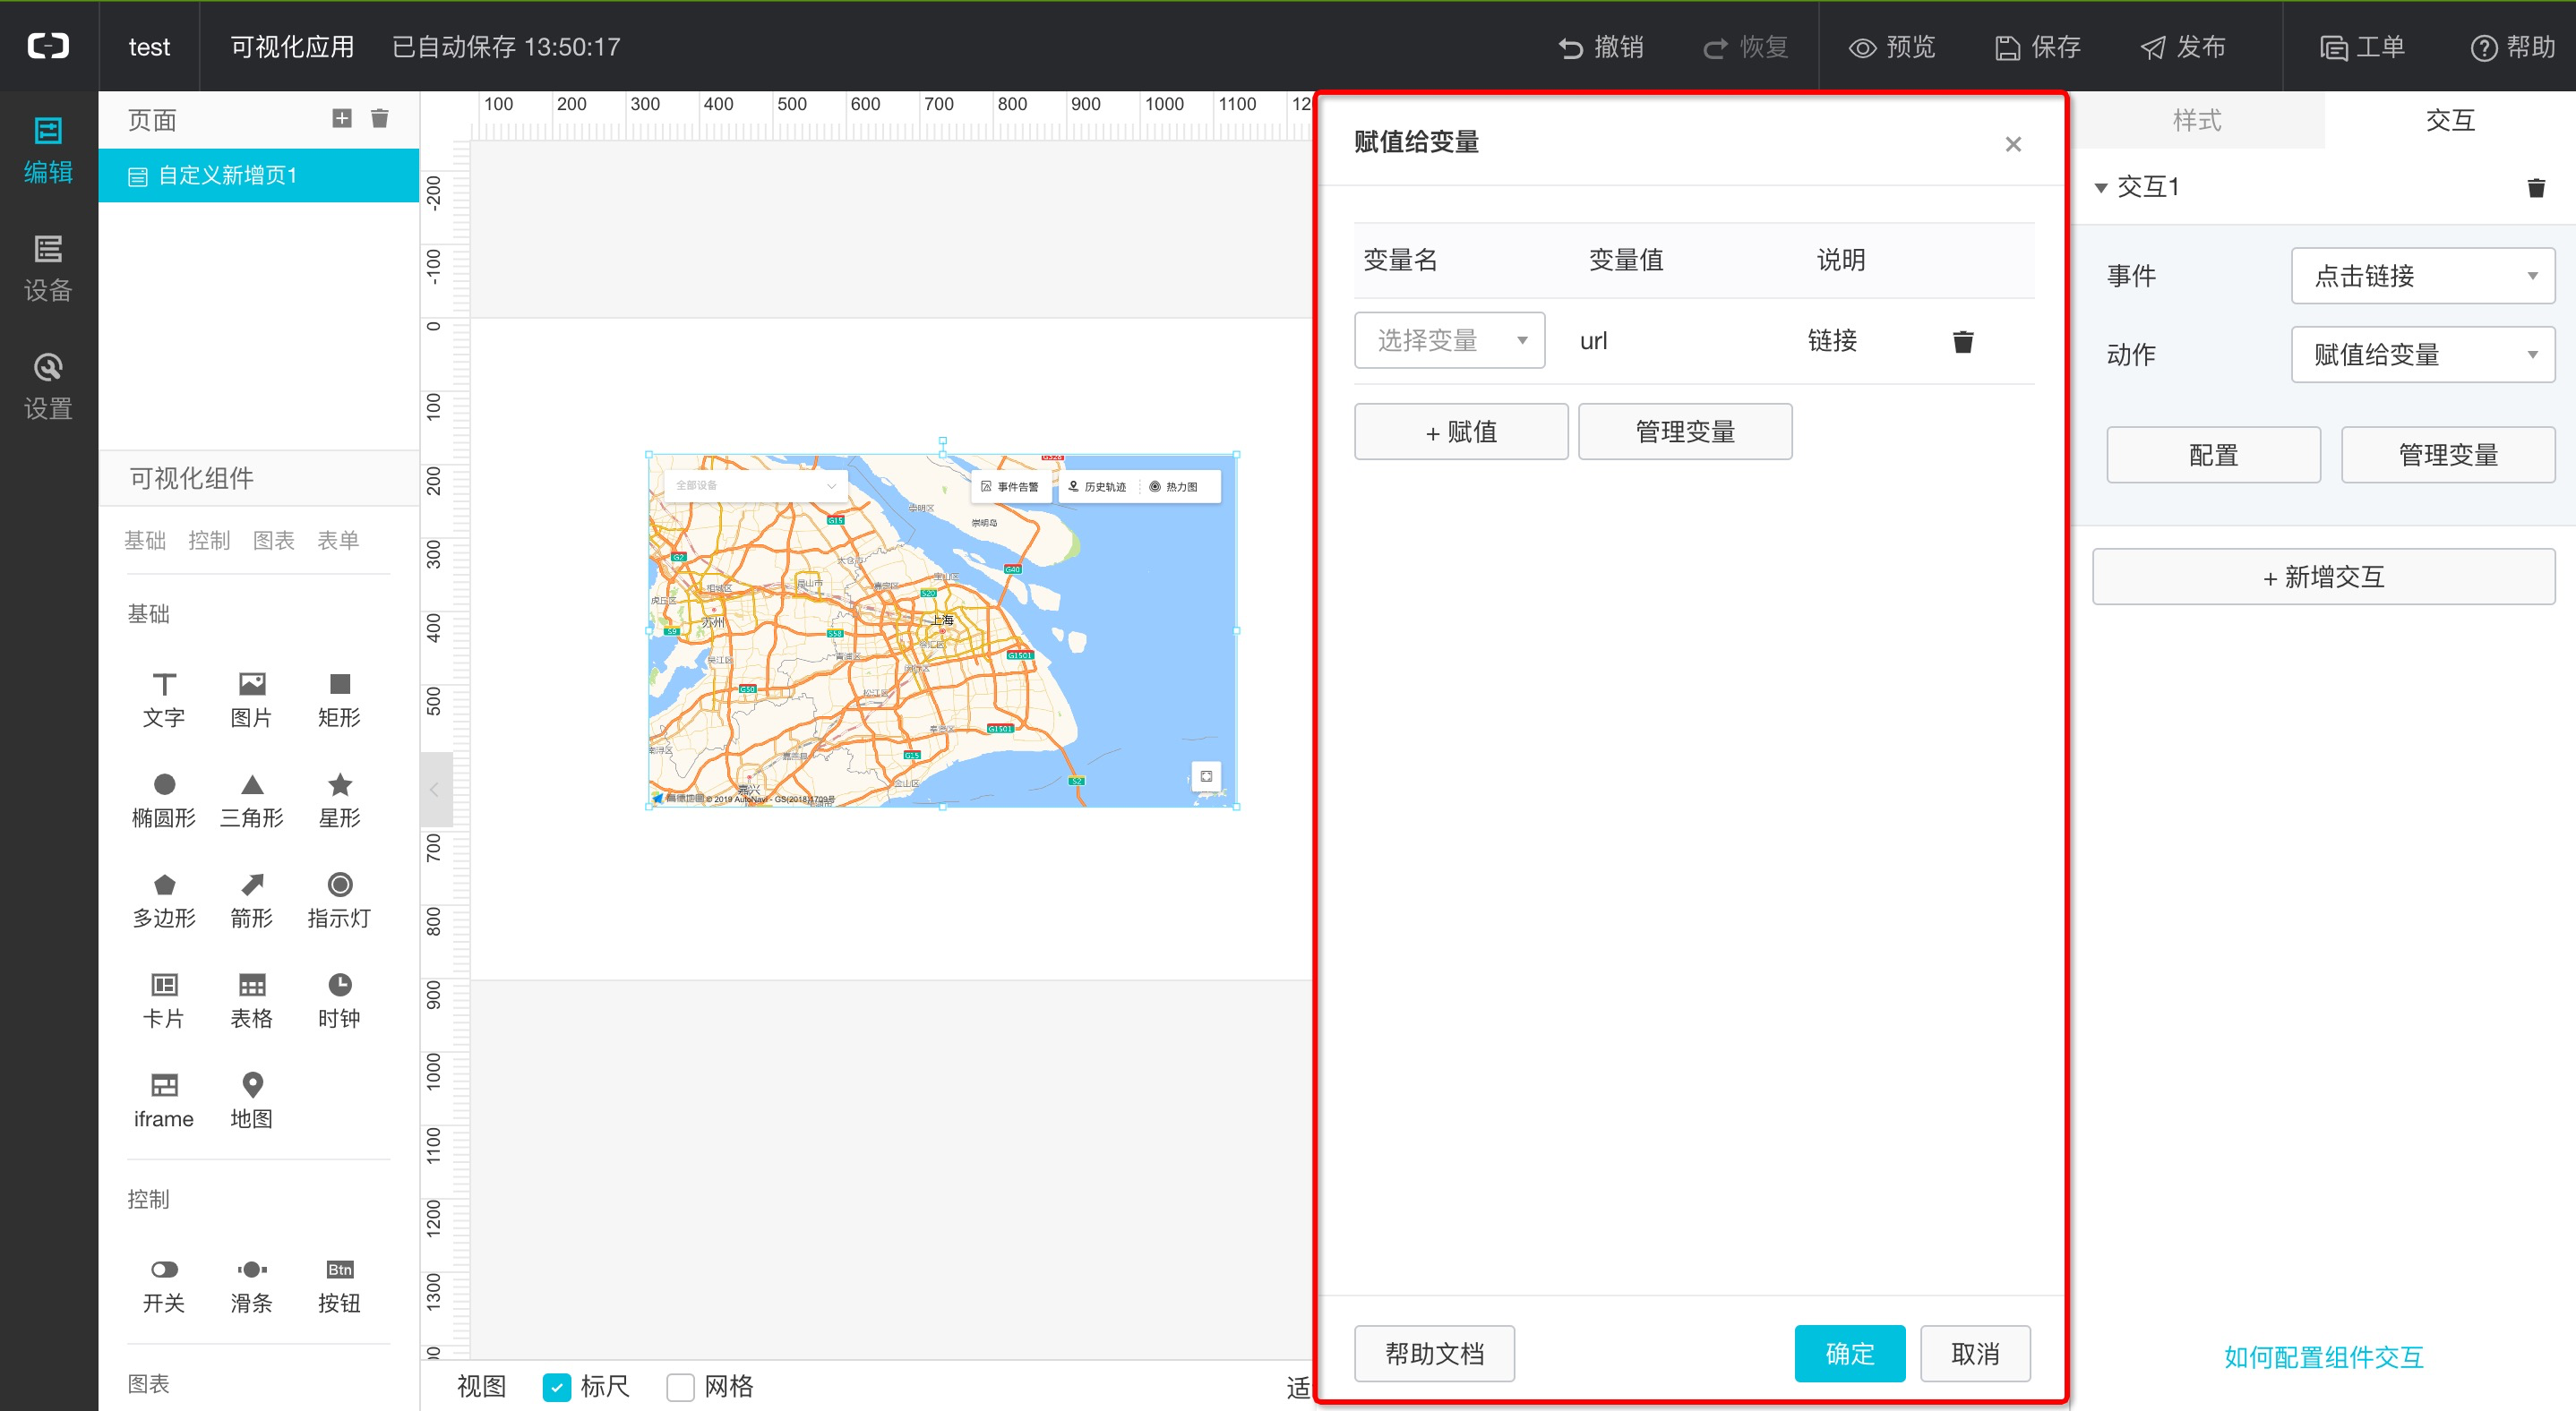Open the 设置 sidebar section

(x=48, y=388)
